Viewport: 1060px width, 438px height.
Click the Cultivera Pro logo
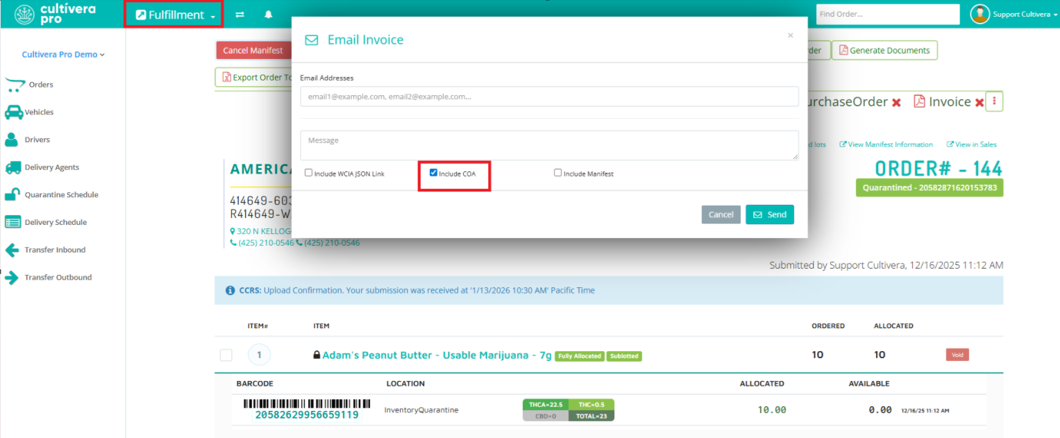[55, 14]
